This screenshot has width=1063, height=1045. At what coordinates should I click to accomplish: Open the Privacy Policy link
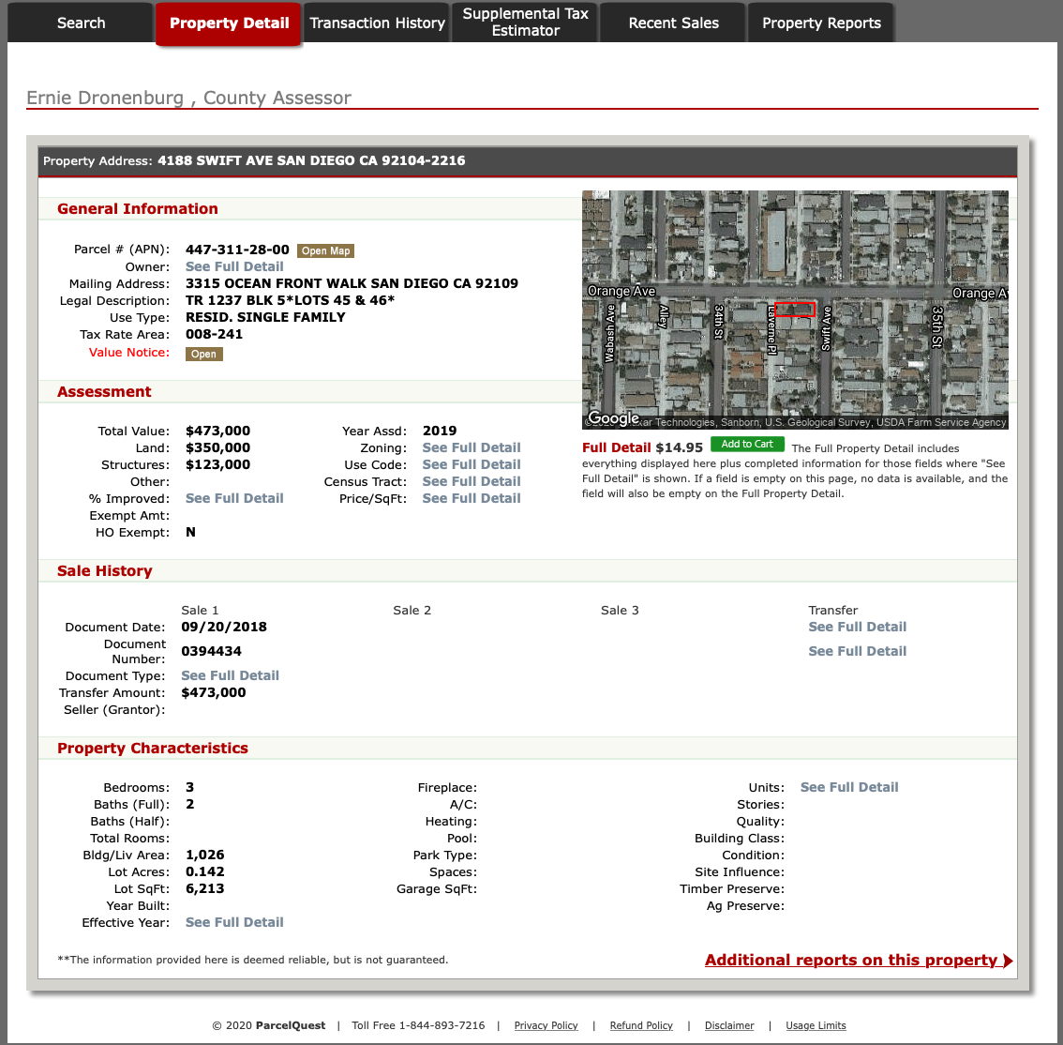pyautogui.click(x=546, y=1025)
